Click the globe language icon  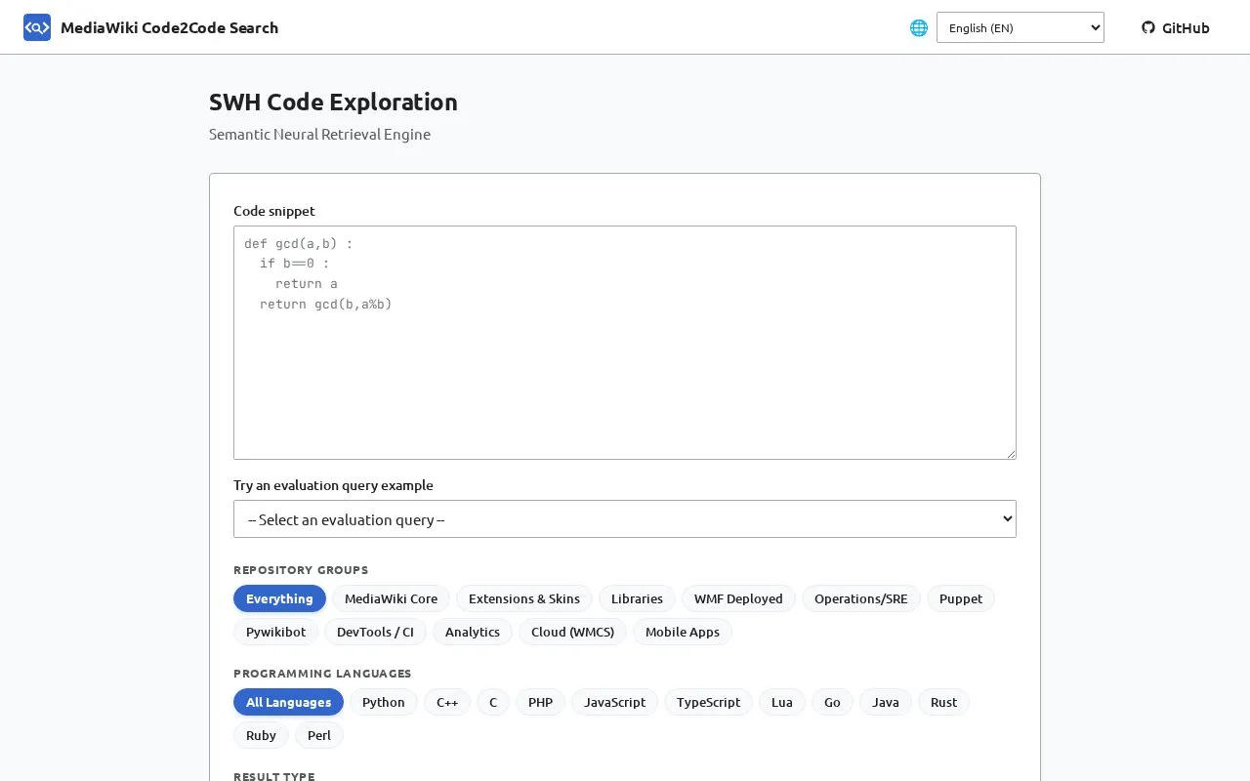[919, 27]
